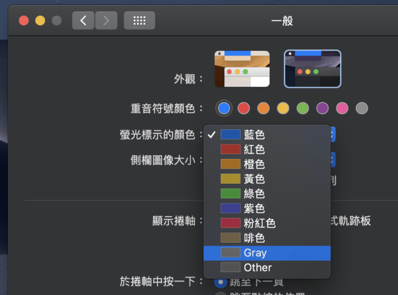Screen dimensions: 398x295
Task: Select first radio option under 於捲軸中按一下
Action: (221, 282)
